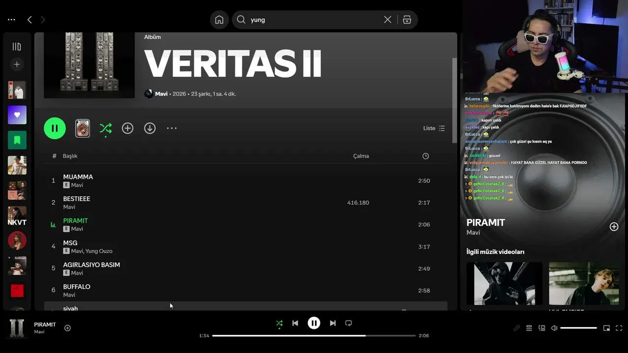Viewport: 628px width, 353px height.
Task: Download the VERITAS II album
Action: coord(150,128)
